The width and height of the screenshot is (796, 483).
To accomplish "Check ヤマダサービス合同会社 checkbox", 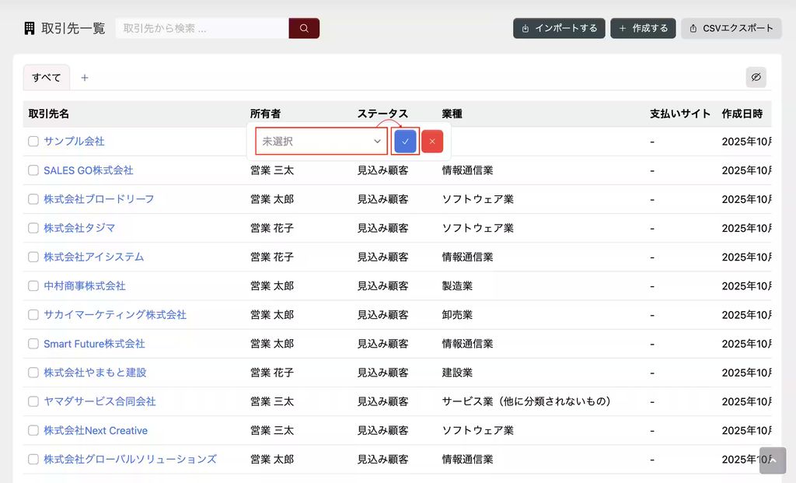I will tap(33, 402).
